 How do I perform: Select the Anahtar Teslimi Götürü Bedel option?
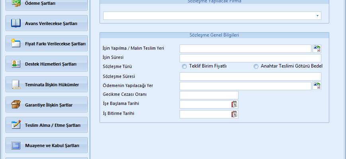pyautogui.click(x=256, y=66)
